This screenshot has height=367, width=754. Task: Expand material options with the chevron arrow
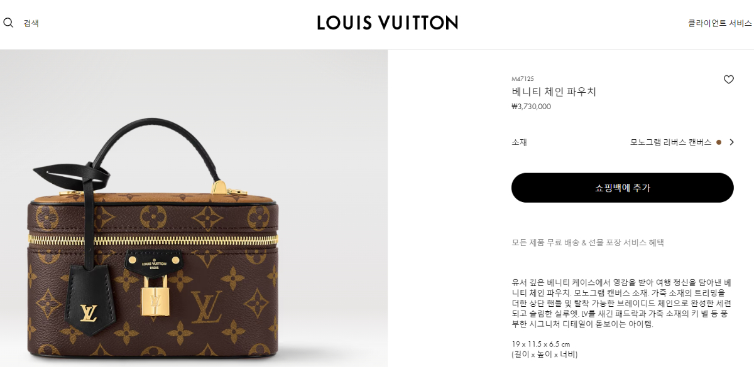(731, 142)
